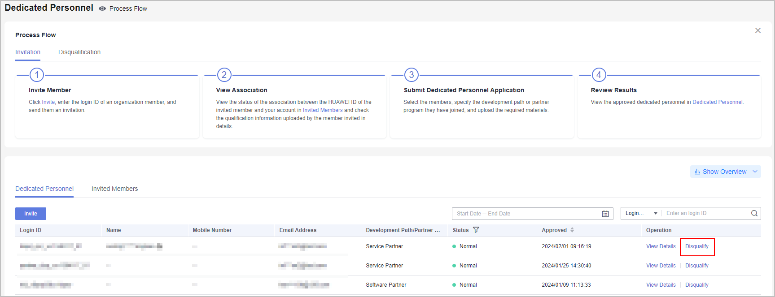Click the Submit Dedicated Personnel Application heading
This screenshot has height=297, width=775.
click(x=464, y=90)
